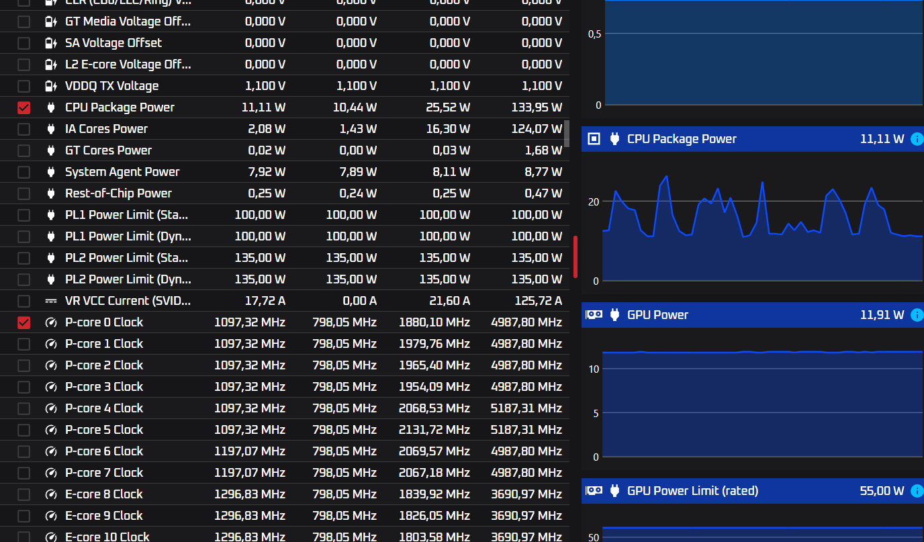
Task: Click the square icon on CPU Package Power header
Action: point(594,139)
